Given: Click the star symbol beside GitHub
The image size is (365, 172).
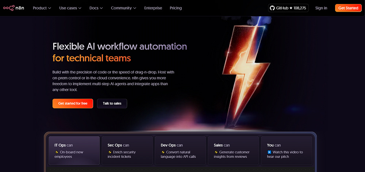Looking at the screenshot, I should (x=291, y=8).
